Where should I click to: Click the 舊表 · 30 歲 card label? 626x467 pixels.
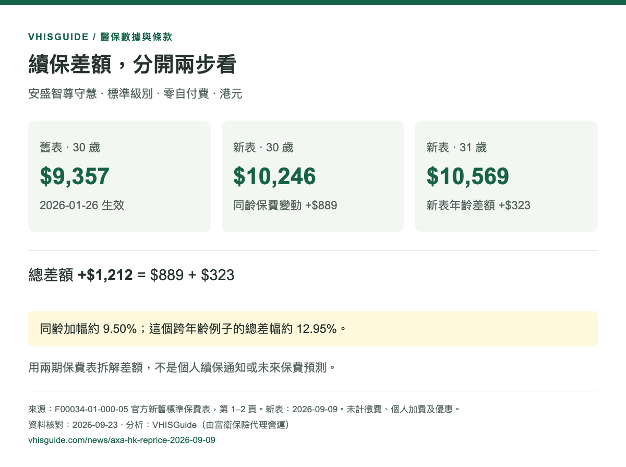tap(70, 148)
